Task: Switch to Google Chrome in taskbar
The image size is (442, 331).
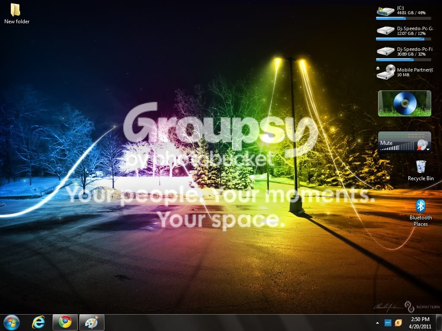Action: [65, 322]
